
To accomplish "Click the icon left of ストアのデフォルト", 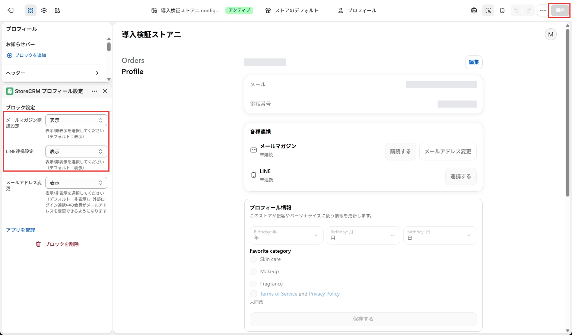I will pos(268,10).
